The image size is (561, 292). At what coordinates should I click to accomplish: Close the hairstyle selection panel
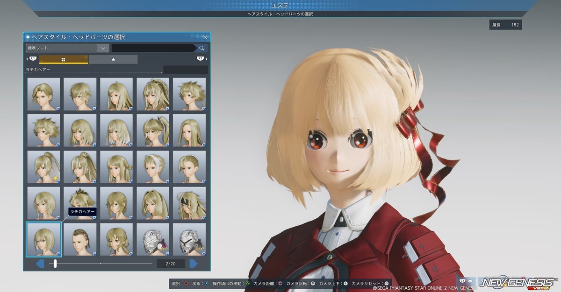pyautogui.click(x=205, y=37)
